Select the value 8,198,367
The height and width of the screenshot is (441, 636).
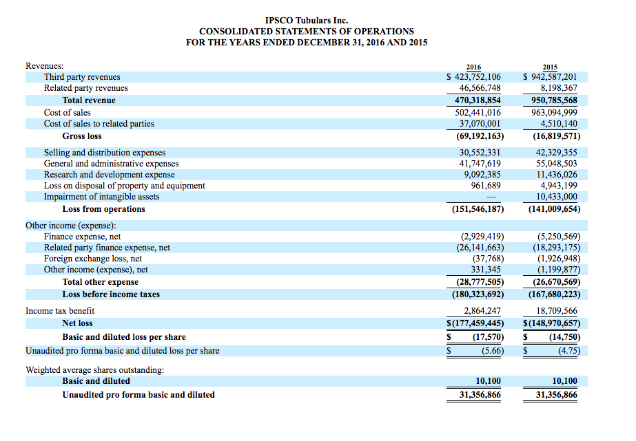(559, 88)
